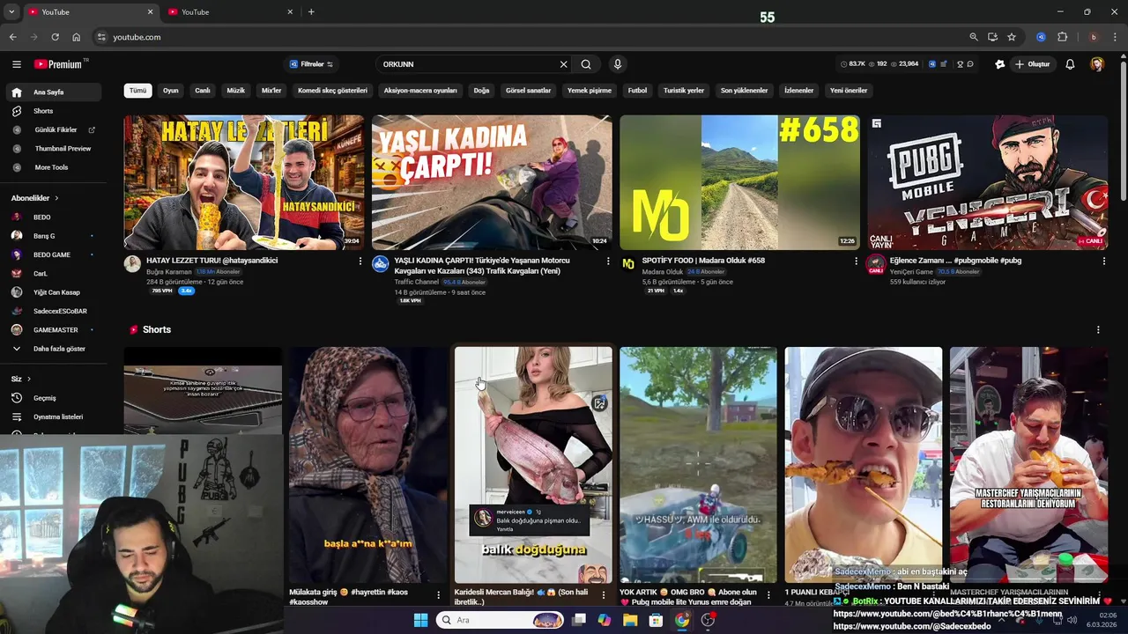Viewport: 1128px width, 634px height.
Task: Open the Yiğit Can Kasap subscription
Action: (53, 292)
